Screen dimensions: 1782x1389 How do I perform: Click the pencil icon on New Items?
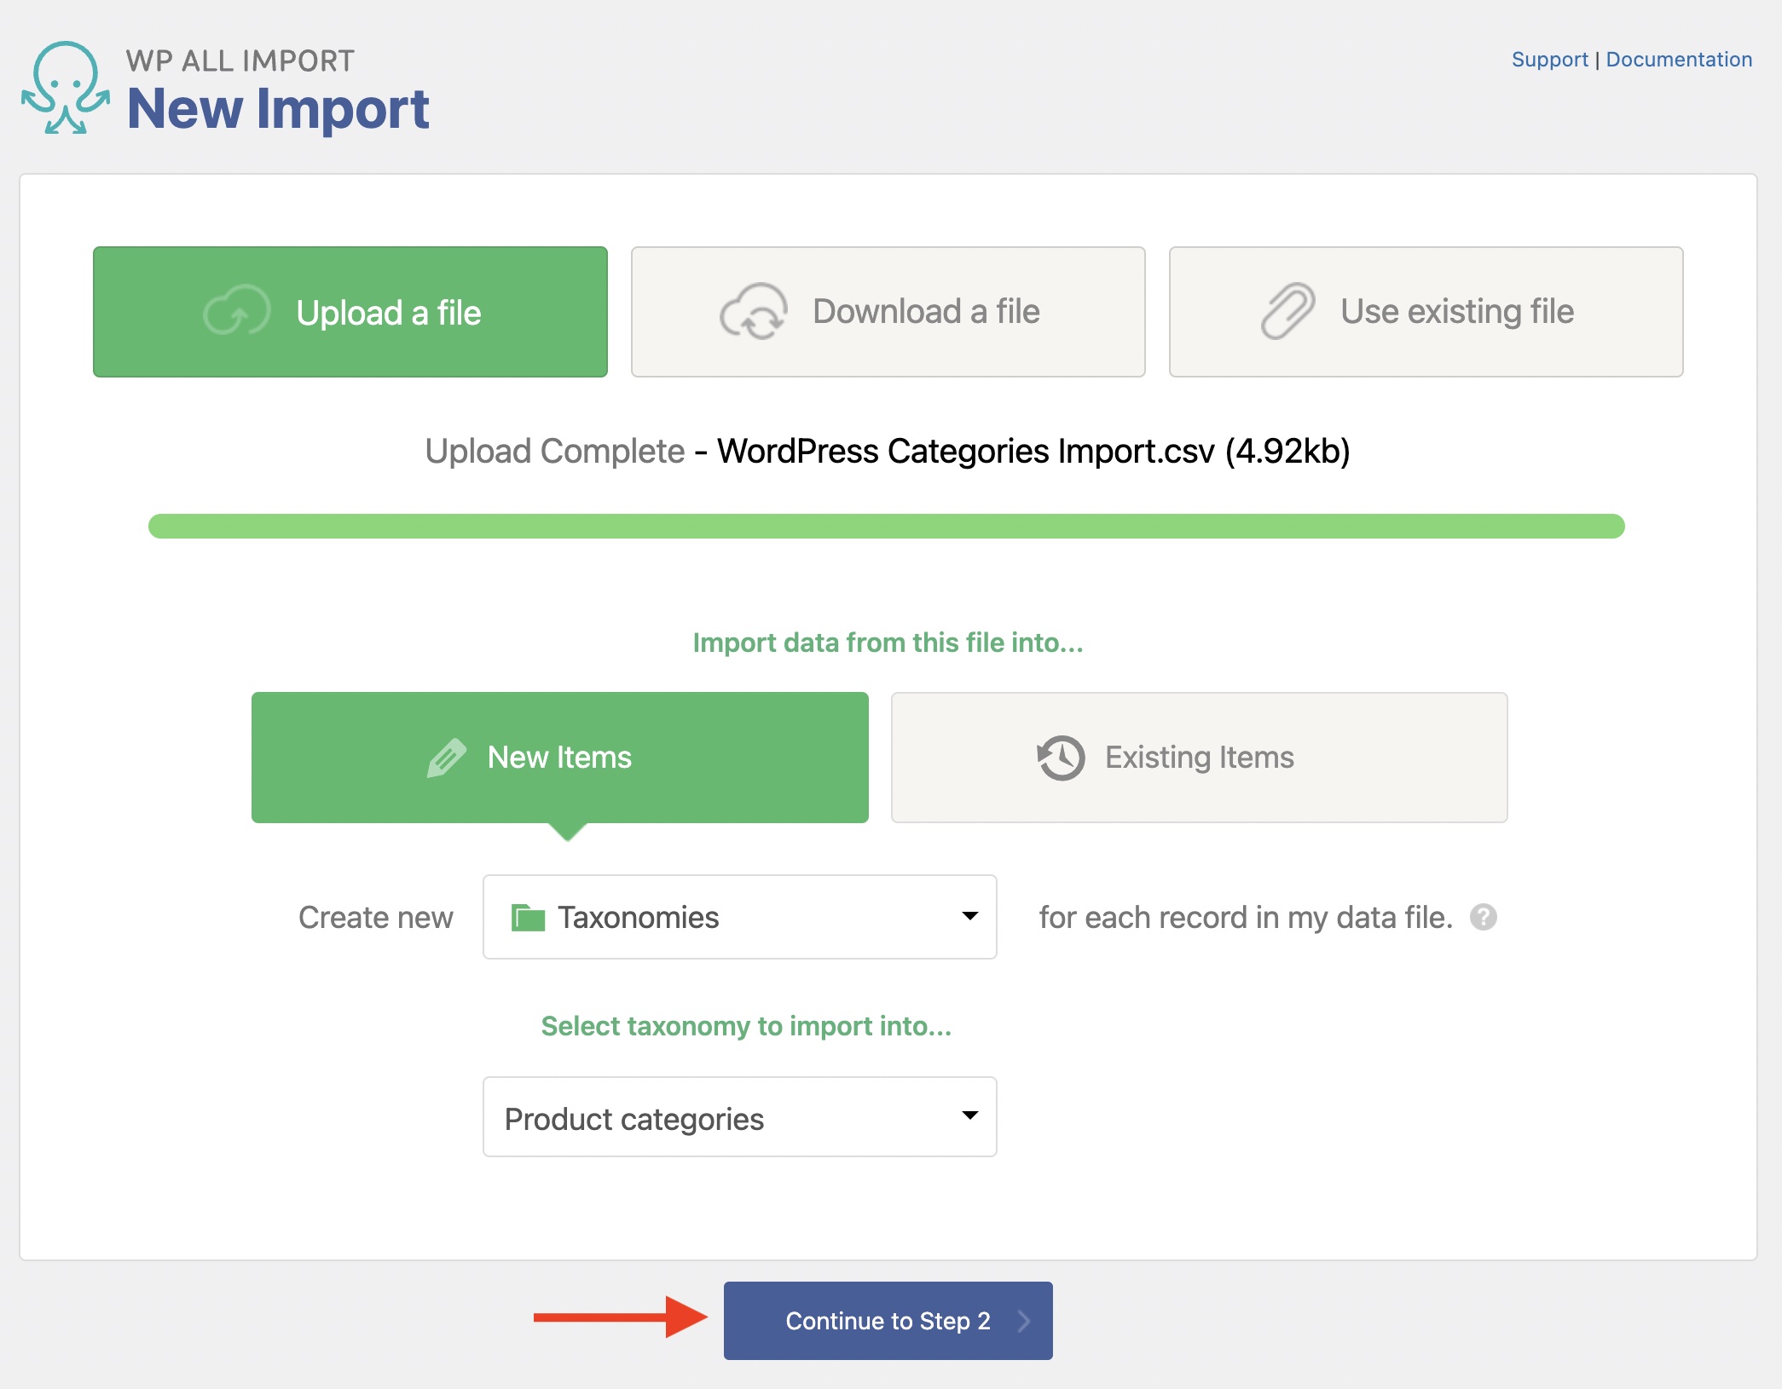447,758
